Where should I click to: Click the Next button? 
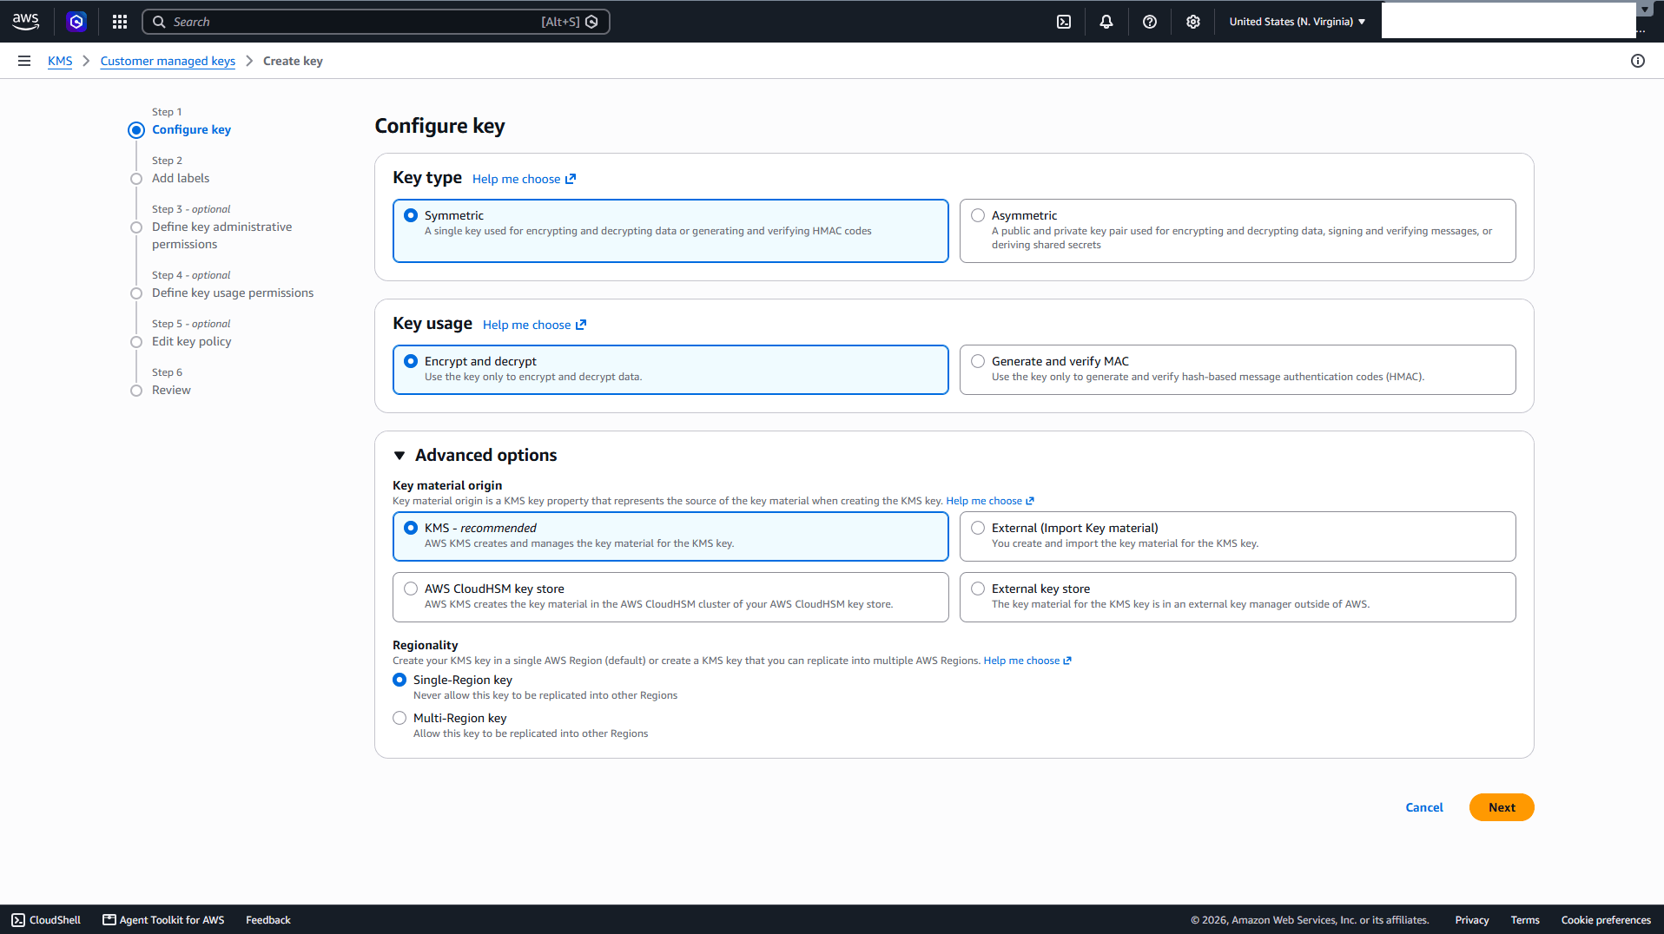click(1502, 807)
